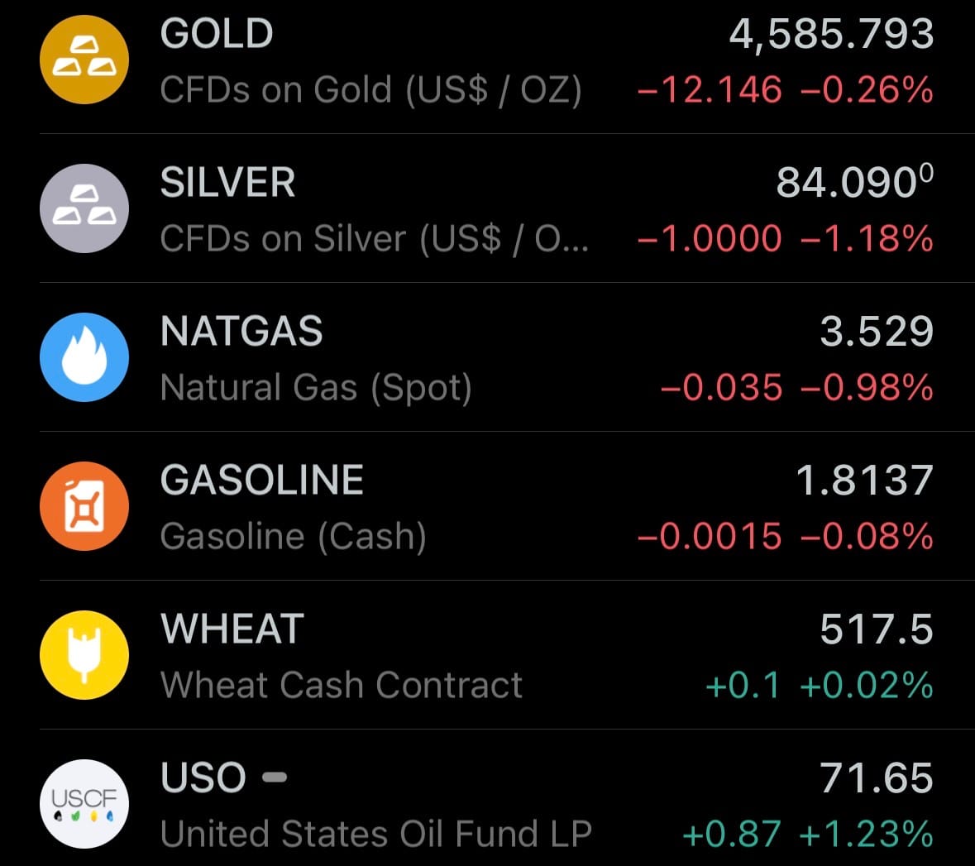Open the SILVER symbol name
The width and height of the screenshot is (975, 866).
tap(227, 183)
